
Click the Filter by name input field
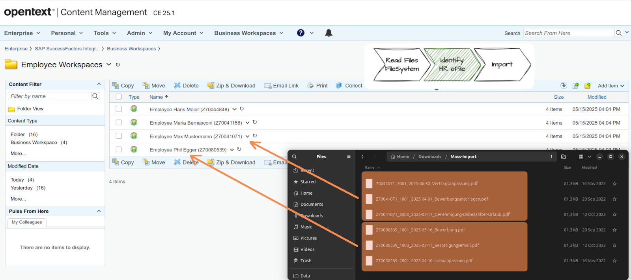coord(50,96)
